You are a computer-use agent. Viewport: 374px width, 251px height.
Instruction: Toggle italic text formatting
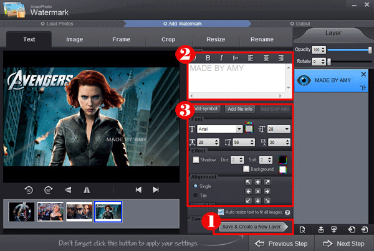point(221,58)
